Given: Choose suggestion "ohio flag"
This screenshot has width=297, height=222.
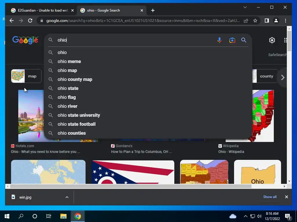Looking at the screenshot, I should [x=148, y=97].
